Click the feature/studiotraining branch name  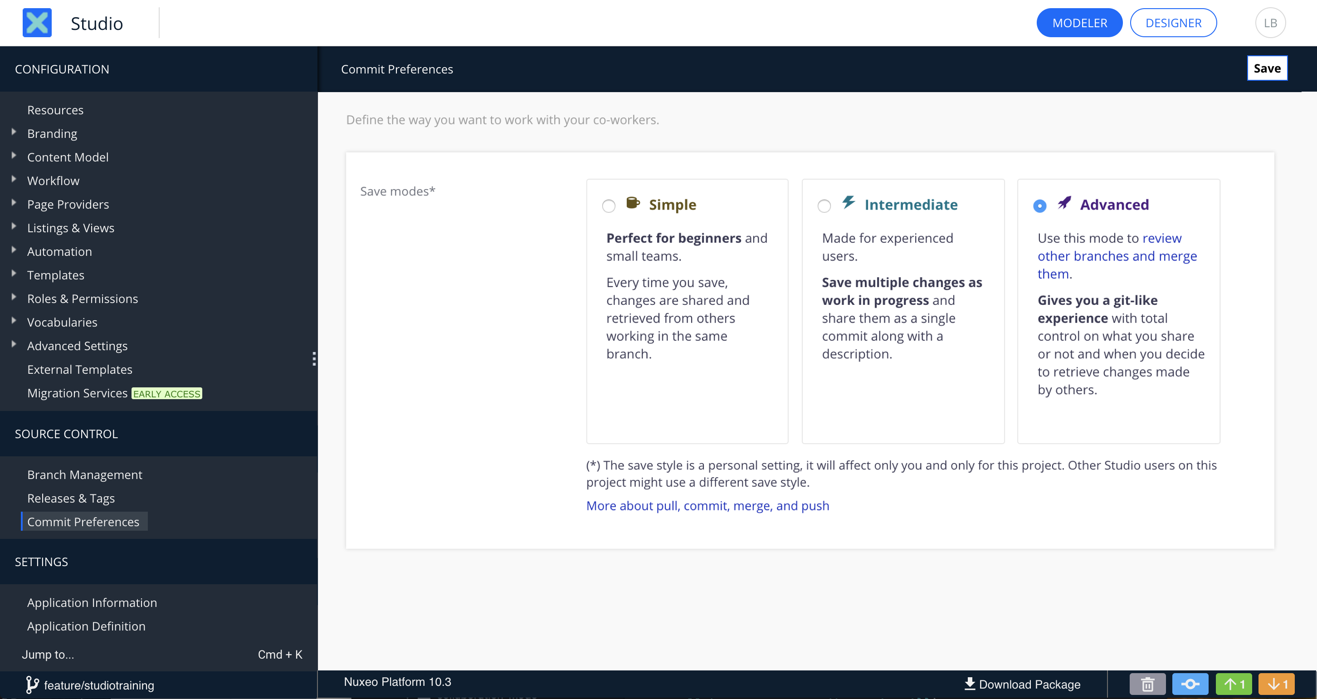tap(99, 685)
